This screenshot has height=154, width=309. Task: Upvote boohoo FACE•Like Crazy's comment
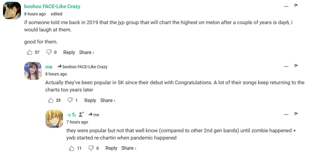[30, 52]
